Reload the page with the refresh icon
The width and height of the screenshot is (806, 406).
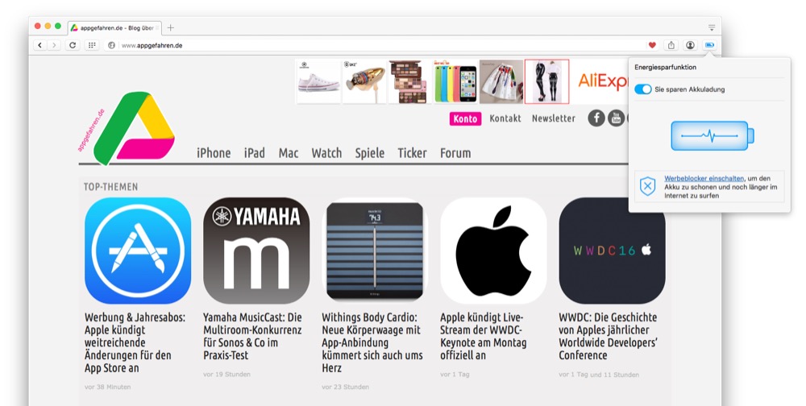(x=73, y=45)
